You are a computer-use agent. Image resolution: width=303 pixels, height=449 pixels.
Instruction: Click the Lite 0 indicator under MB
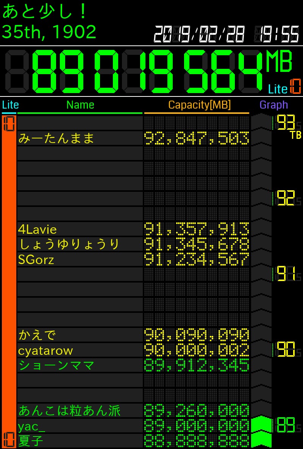pos(285,87)
